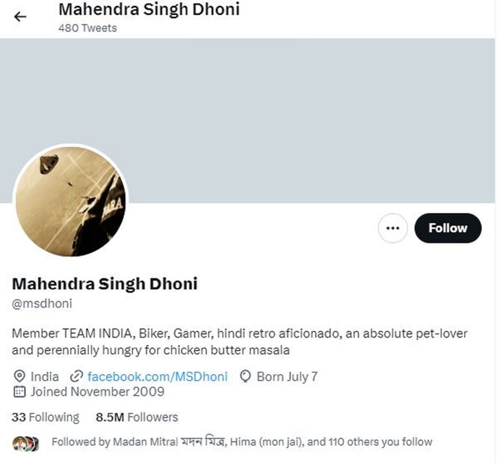Click the location pin icon
The width and height of the screenshot is (500, 463).
(19, 376)
